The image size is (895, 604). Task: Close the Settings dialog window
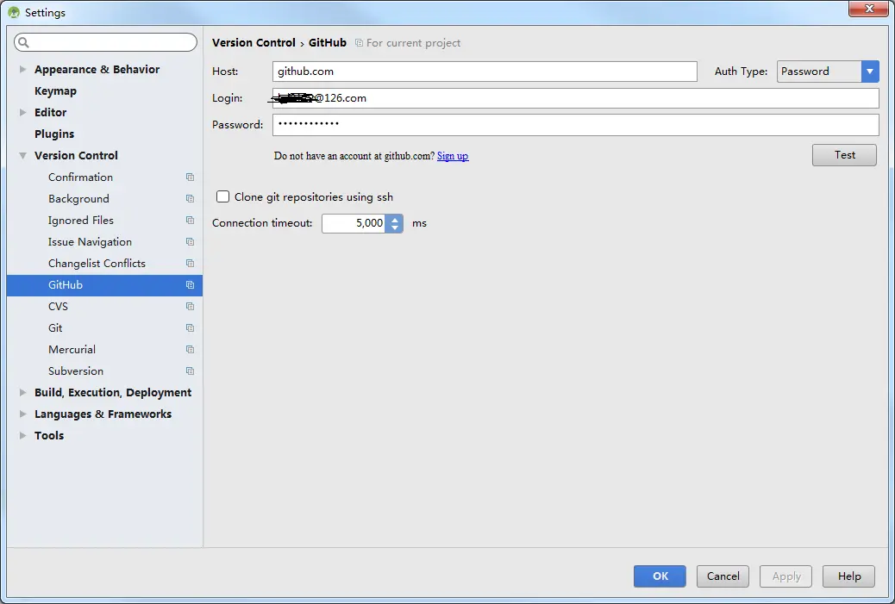(x=868, y=9)
